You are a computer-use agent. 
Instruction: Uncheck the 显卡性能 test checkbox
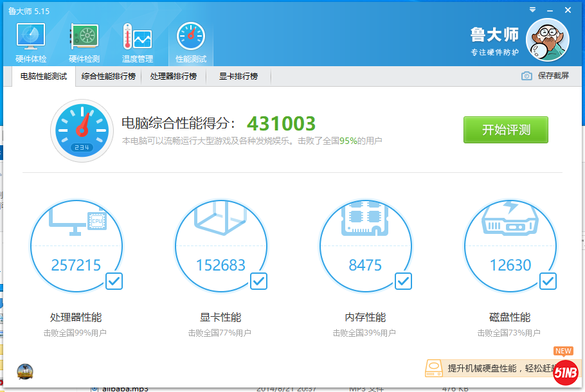click(x=258, y=281)
